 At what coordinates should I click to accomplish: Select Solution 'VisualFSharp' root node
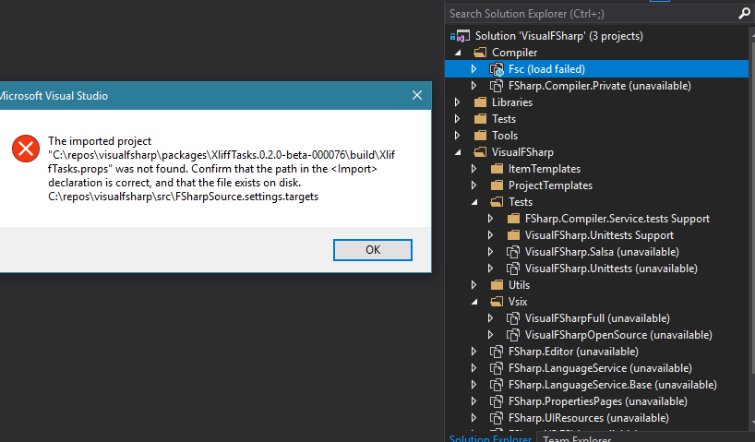(x=558, y=36)
